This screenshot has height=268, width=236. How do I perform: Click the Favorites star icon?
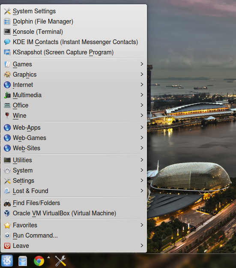[x=7, y=225]
